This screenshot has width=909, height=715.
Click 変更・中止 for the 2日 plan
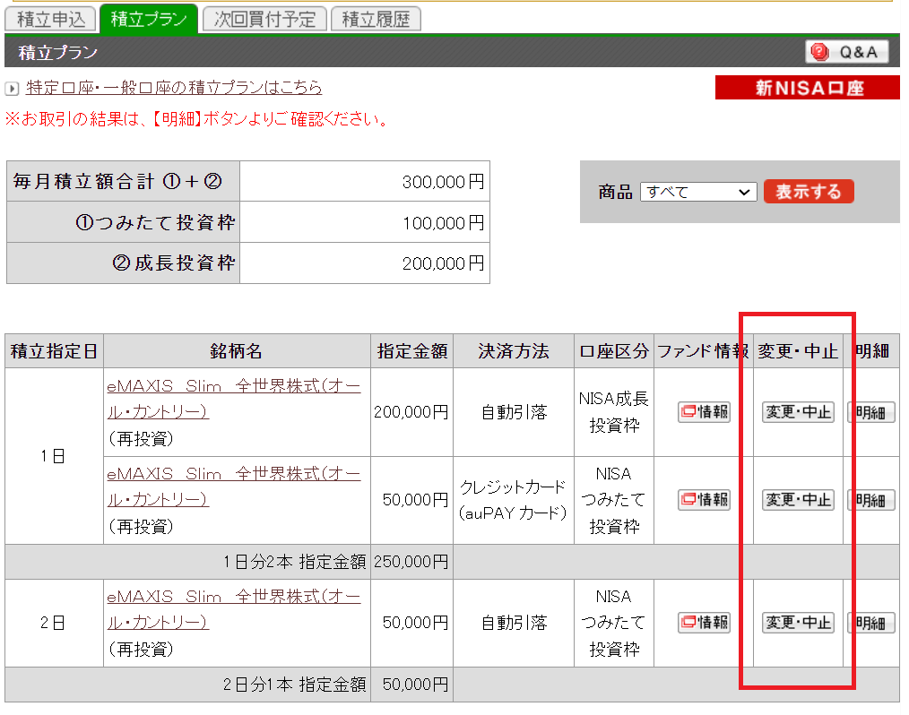797,623
